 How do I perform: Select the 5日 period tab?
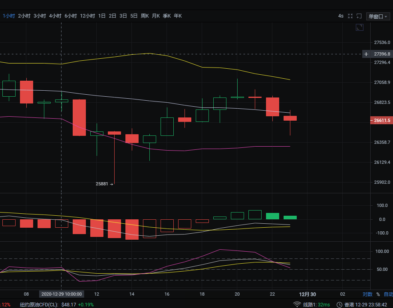coord(134,16)
